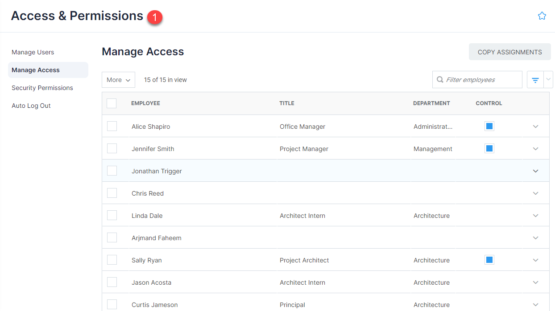The height and width of the screenshot is (311, 555).
Task: Click the search magnifier in Filter employees field
Action: point(440,79)
